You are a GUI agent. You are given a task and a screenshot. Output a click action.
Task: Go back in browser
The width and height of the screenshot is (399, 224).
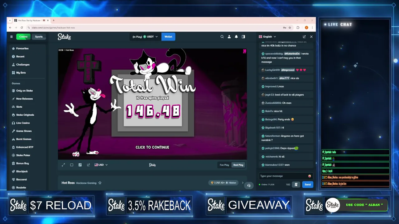10,28
